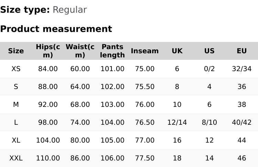Click the 12/14 UK size cell
Image resolution: width=258 pixels, height=167 pixels.
coord(177,122)
